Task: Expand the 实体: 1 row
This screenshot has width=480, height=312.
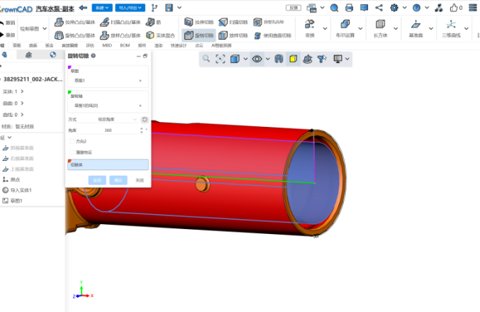Action: pos(22,91)
